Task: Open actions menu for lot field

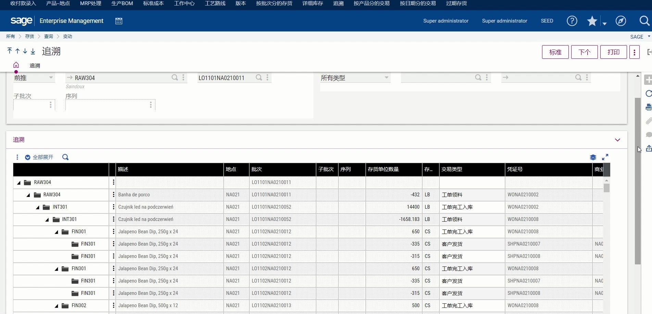Action: tap(267, 78)
